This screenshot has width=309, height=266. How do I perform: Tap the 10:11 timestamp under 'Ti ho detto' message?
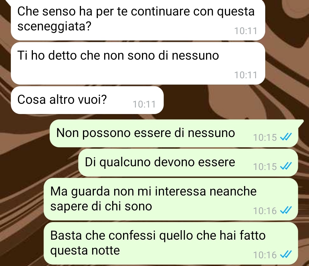click(246, 75)
